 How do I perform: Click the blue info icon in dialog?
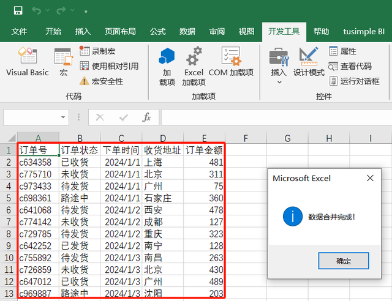pyautogui.click(x=293, y=217)
